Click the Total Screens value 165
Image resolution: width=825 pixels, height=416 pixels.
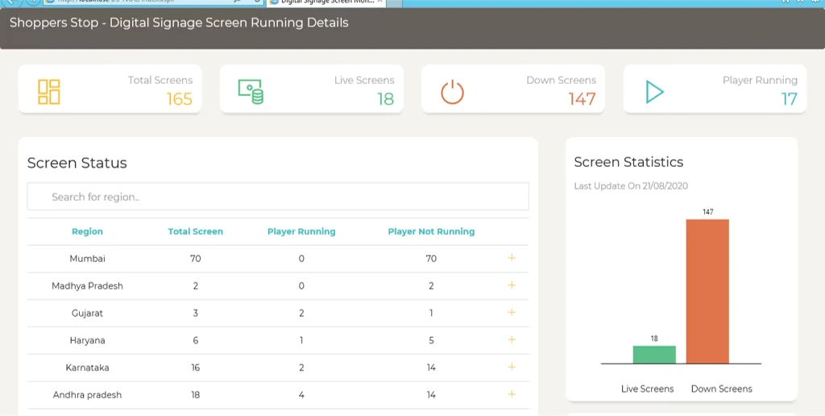pyautogui.click(x=180, y=99)
